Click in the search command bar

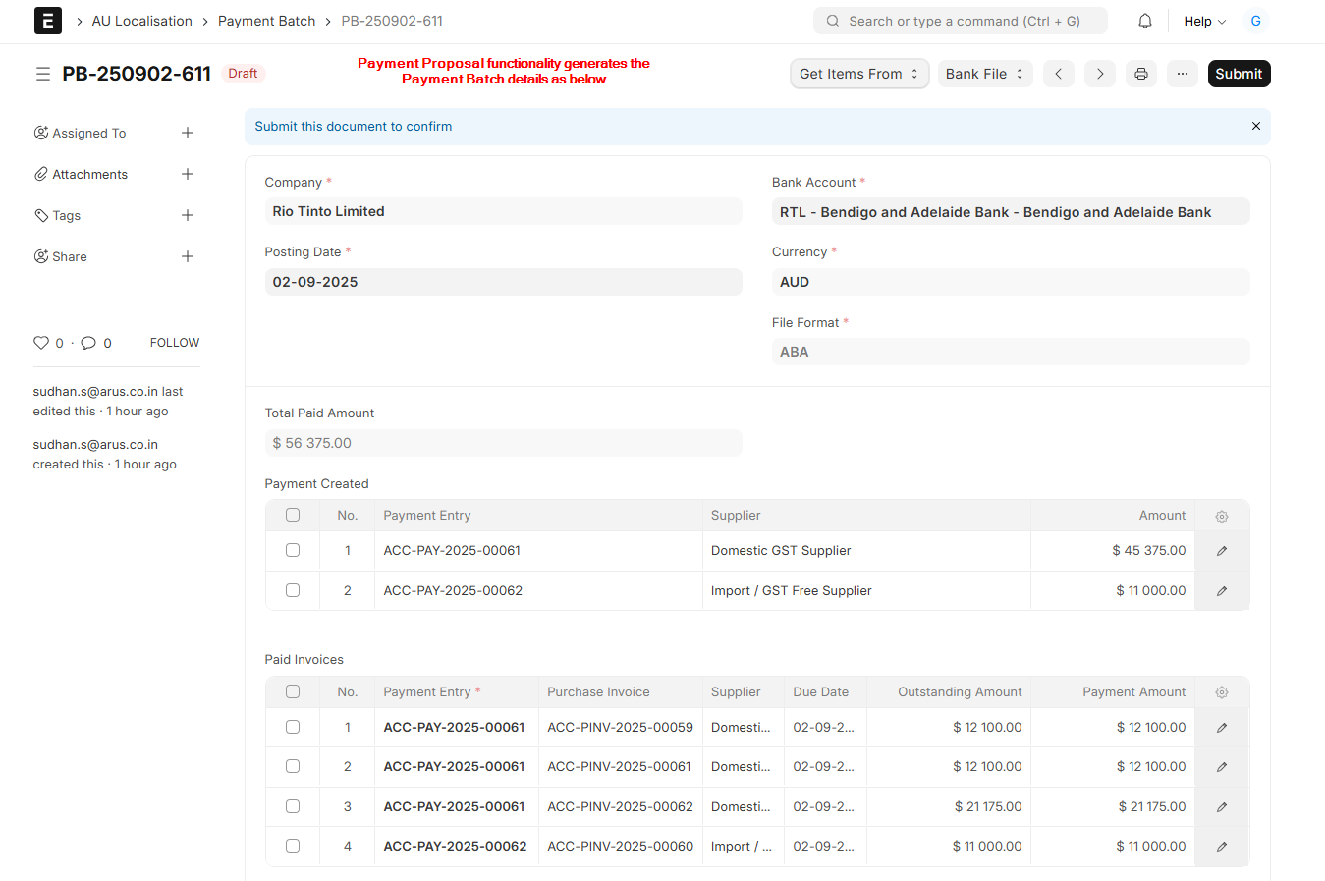point(963,21)
